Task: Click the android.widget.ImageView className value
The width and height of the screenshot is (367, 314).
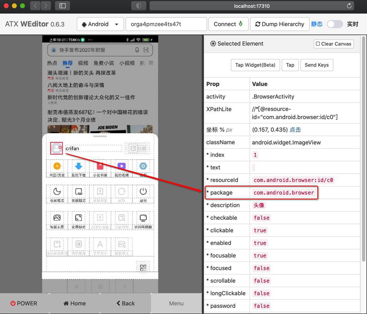Action: [286, 142]
